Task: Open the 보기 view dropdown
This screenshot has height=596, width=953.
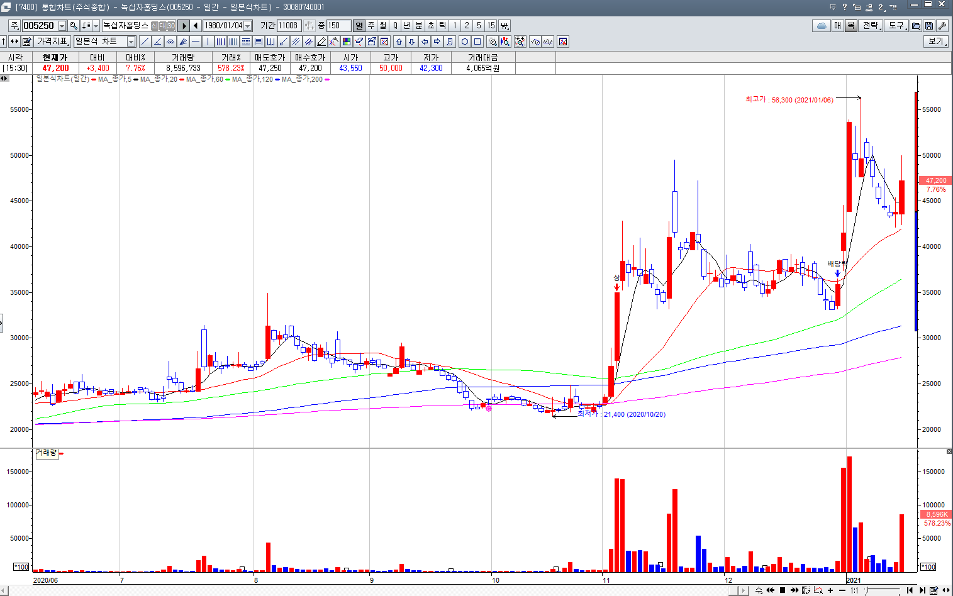Action: [937, 41]
